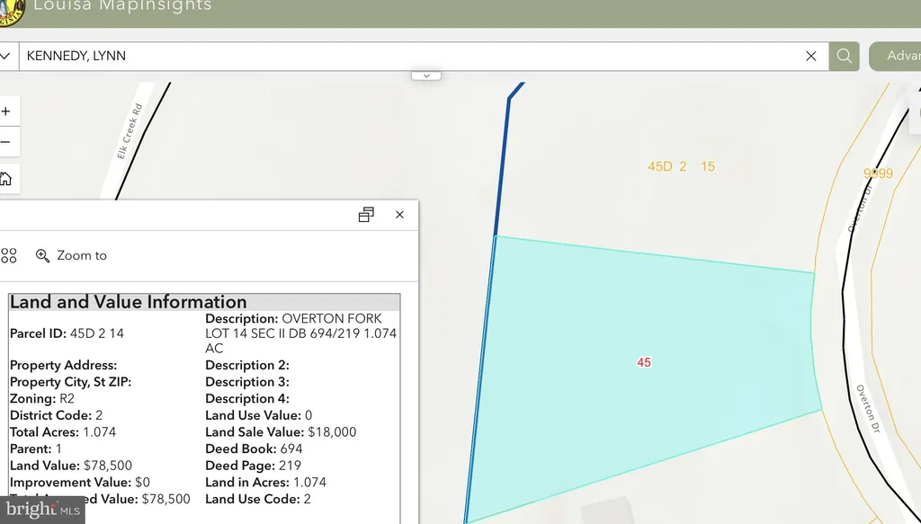This screenshot has width=921, height=524.
Task: Return to home map extent
Action: [6, 178]
